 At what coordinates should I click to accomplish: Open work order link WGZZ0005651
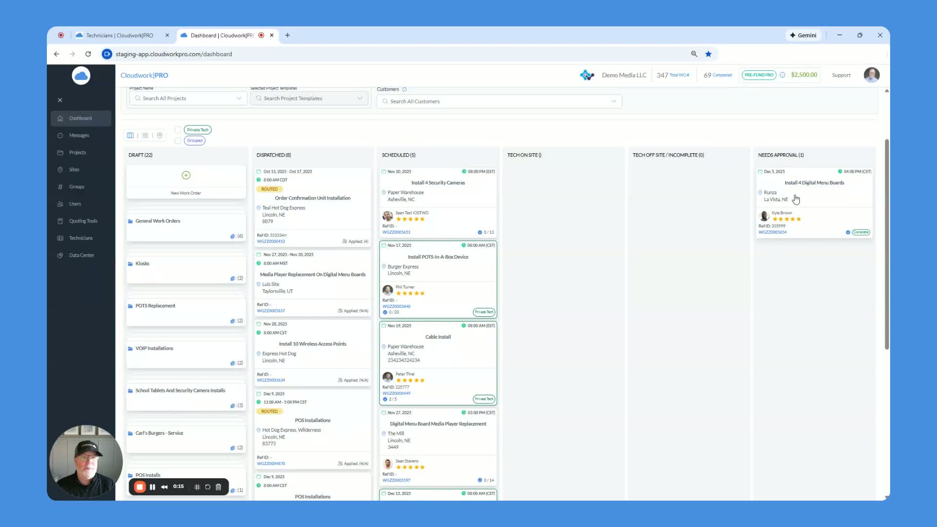(396, 232)
